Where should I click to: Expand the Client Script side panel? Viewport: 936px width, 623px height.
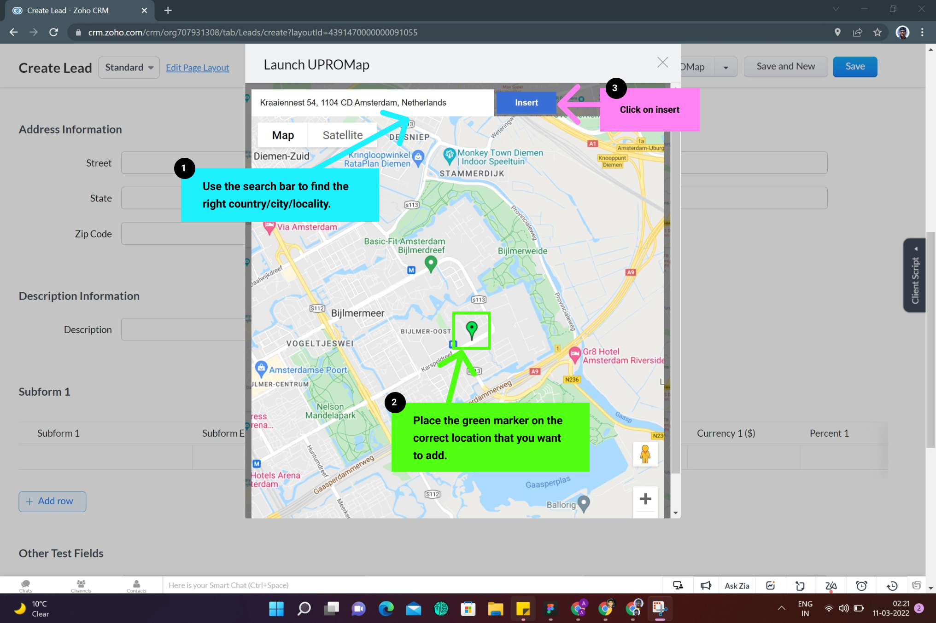click(x=915, y=275)
